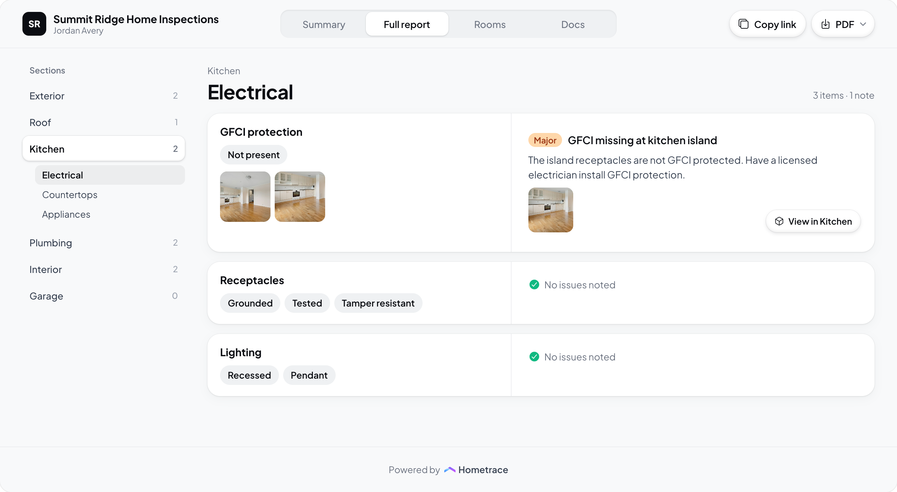
Task: Click the Pendant tag
Action: click(x=309, y=375)
